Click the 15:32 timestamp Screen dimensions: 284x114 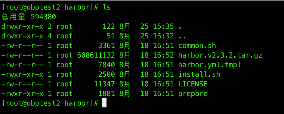(163, 36)
